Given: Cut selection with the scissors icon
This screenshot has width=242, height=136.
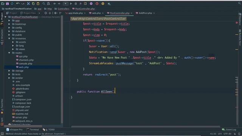Looking at the screenshot, I should point(28,3).
